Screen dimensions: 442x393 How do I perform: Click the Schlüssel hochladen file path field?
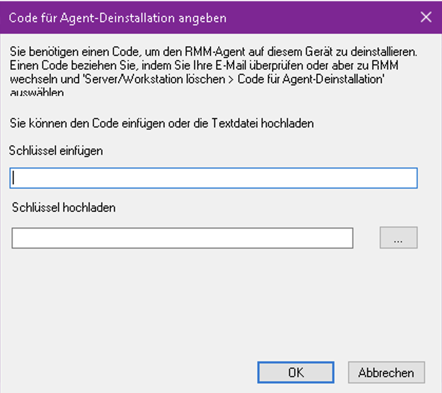point(182,238)
